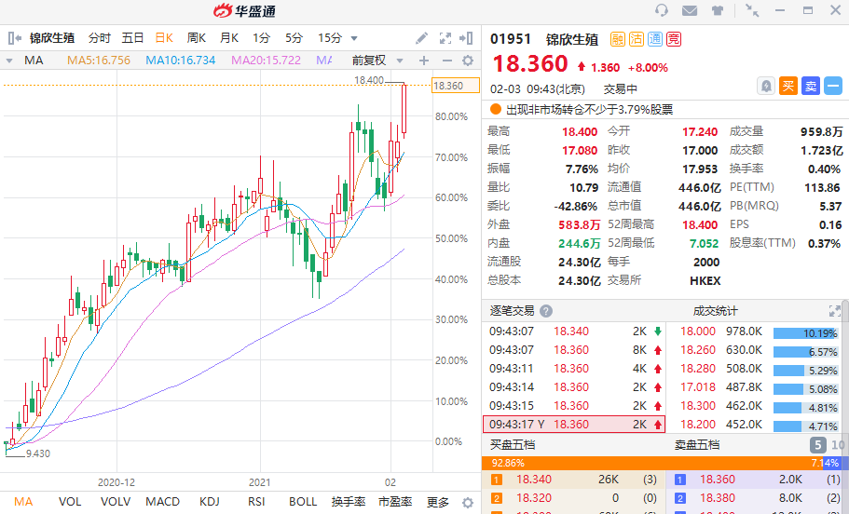Open the skin theme shirt icon
Screen dimensions: 849x514
coord(718,10)
